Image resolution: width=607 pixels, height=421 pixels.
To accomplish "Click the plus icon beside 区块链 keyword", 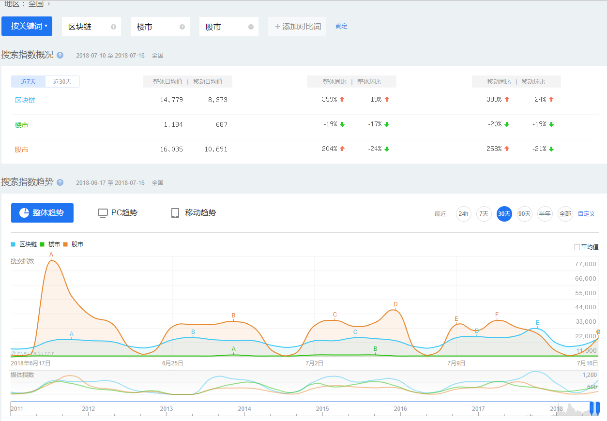I will (x=113, y=27).
